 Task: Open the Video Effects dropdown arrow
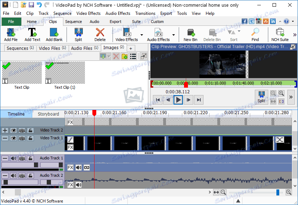click(x=142, y=35)
